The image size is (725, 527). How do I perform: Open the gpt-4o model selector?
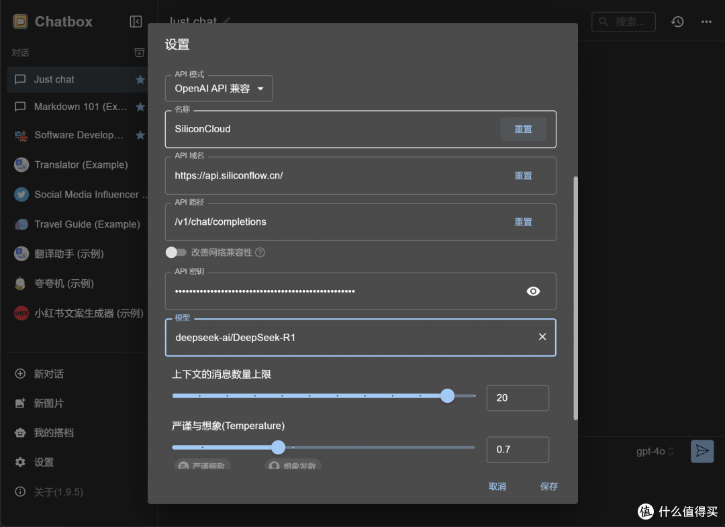click(655, 451)
